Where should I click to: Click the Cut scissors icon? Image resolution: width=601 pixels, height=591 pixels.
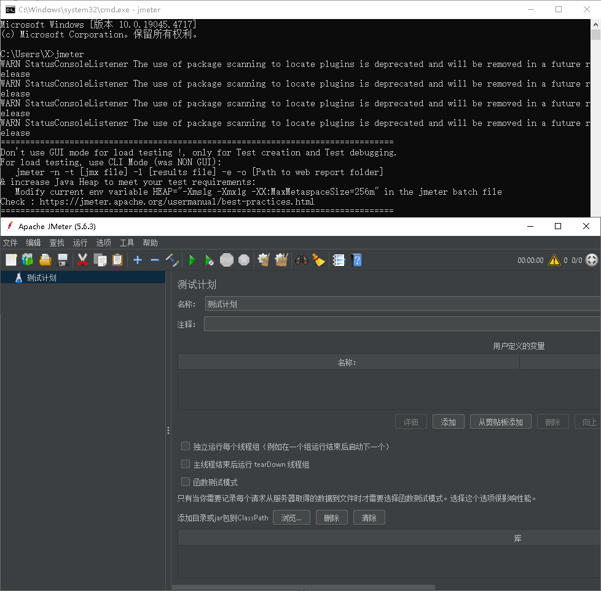tap(82, 260)
